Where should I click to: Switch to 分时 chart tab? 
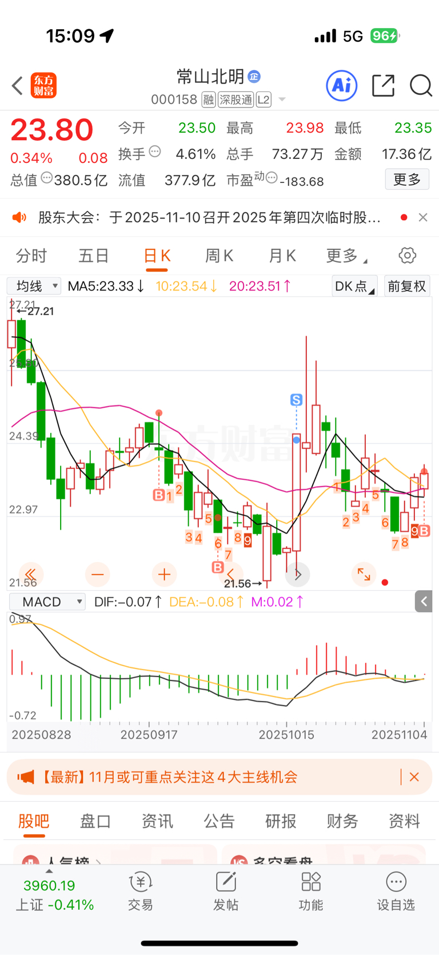pyautogui.click(x=31, y=256)
